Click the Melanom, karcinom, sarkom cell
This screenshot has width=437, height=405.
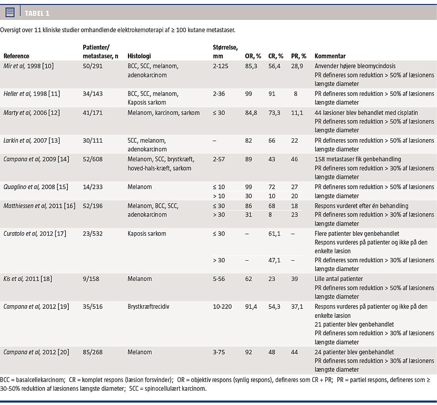click(164, 113)
